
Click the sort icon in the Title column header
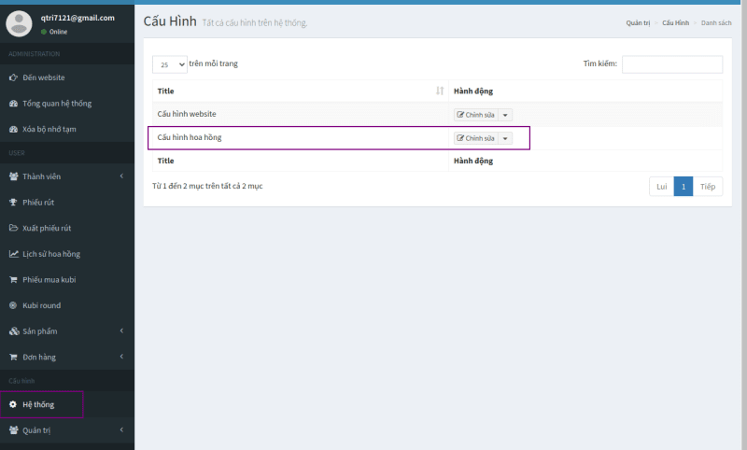tap(440, 91)
